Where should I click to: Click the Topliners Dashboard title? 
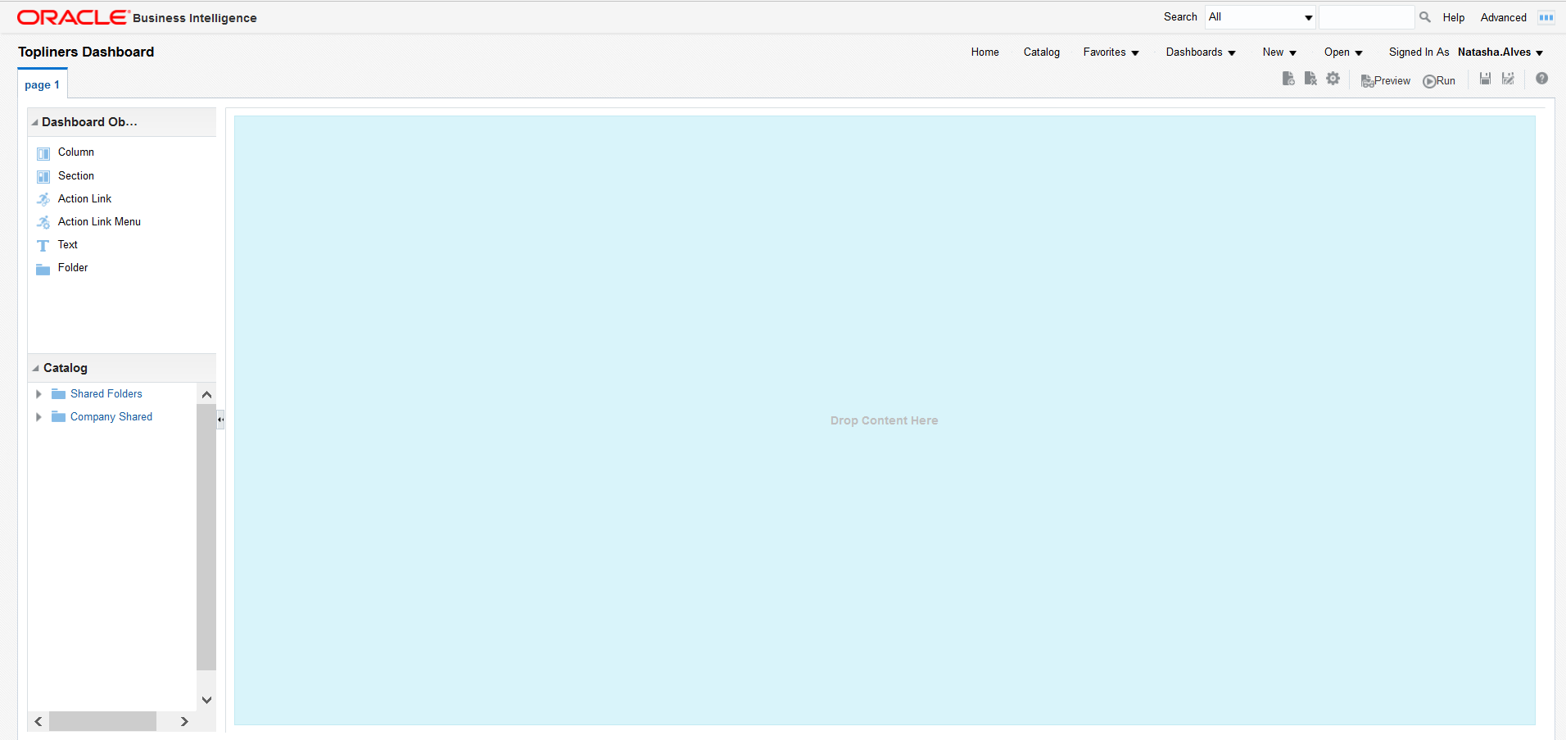[86, 52]
